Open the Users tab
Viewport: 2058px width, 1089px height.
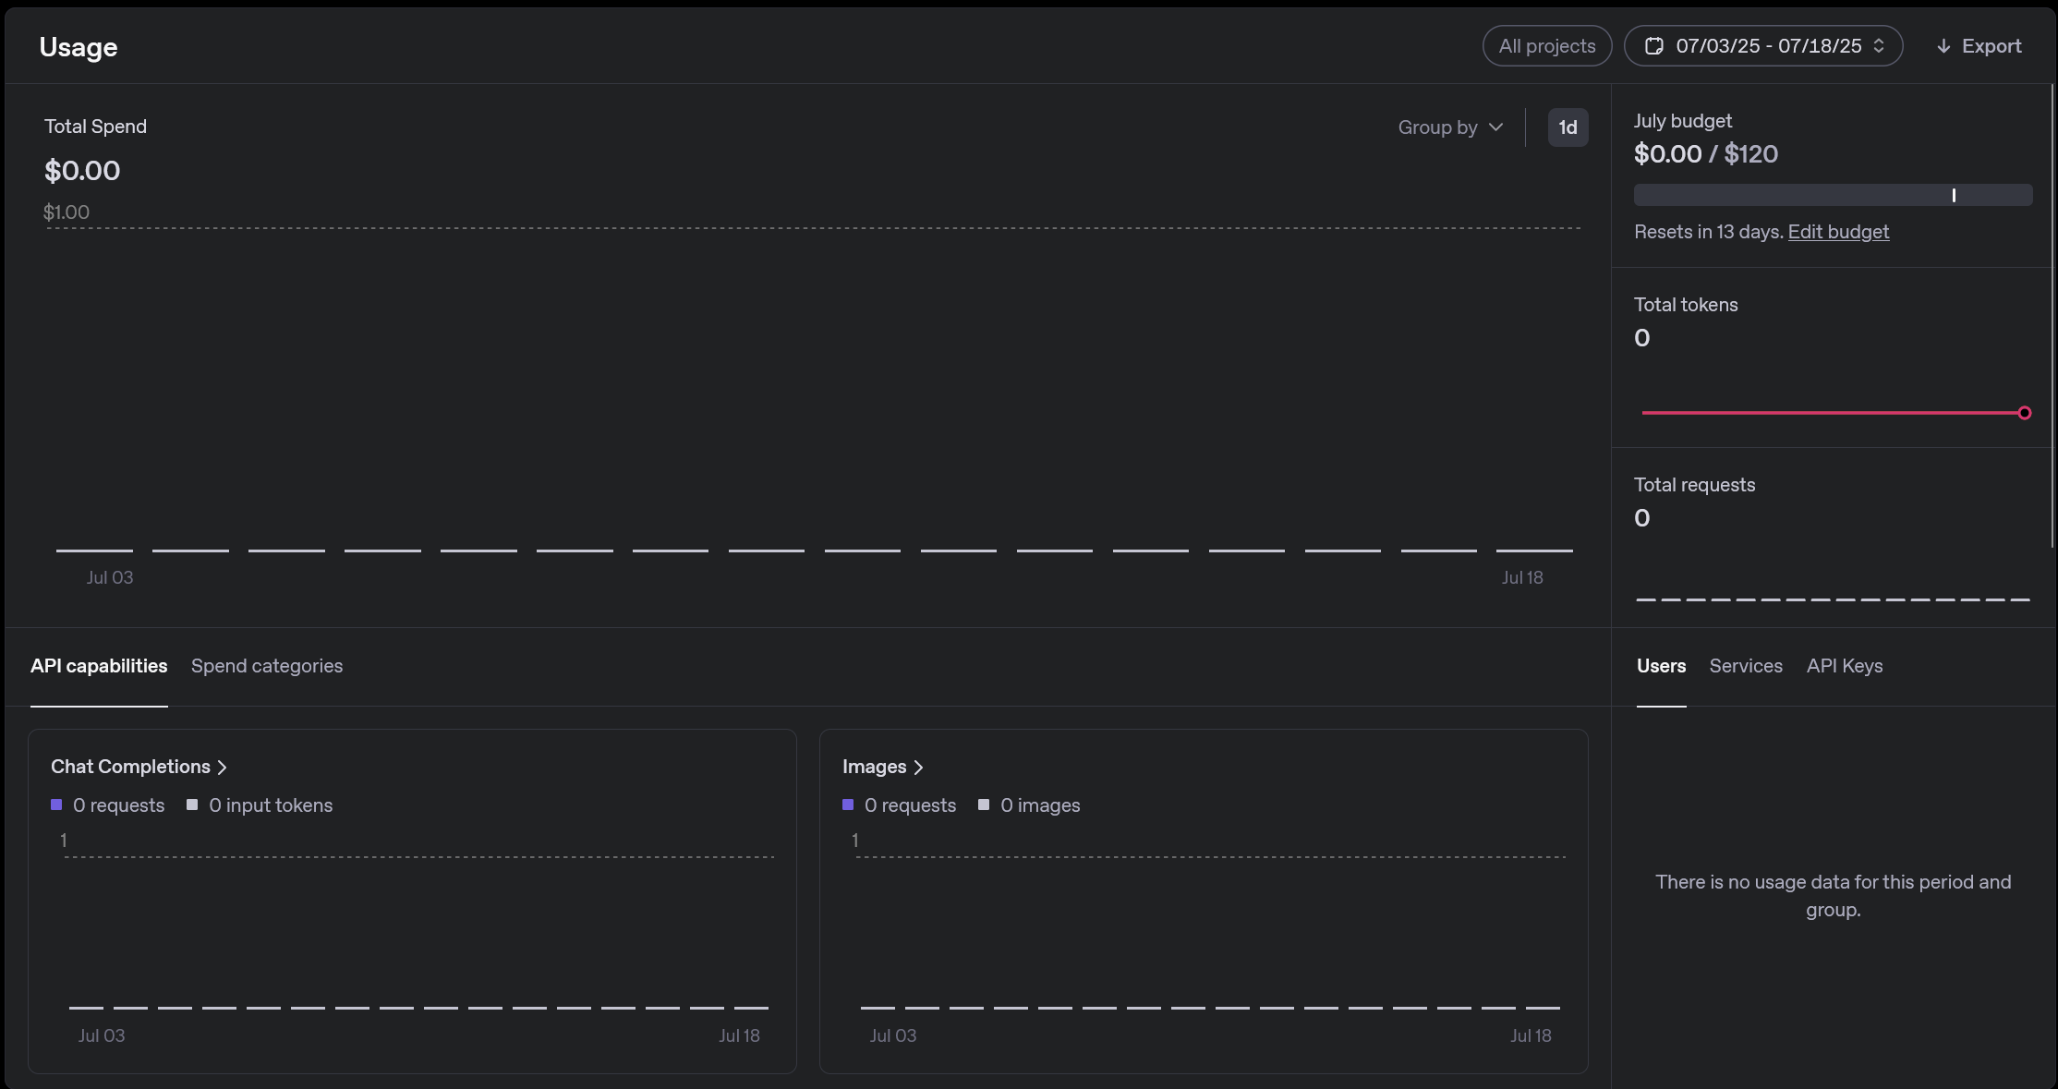(1661, 666)
